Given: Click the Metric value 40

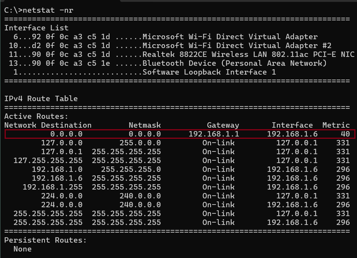Looking at the screenshot, I should [x=345, y=134].
